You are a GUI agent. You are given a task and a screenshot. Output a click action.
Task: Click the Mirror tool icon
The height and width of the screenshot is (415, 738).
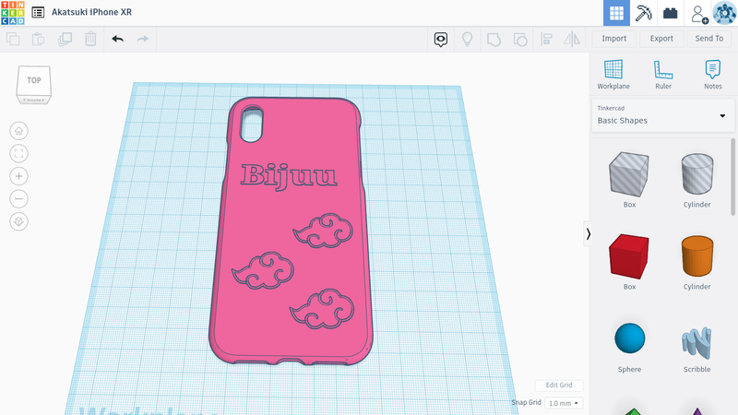coord(572,39)
